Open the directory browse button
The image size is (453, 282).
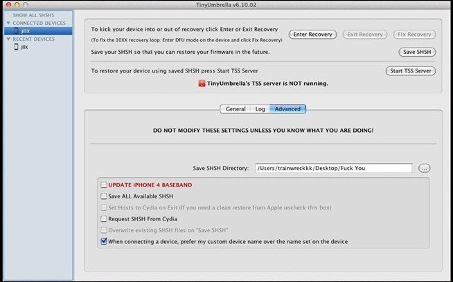pyautogui.click(x=424, y=168)
